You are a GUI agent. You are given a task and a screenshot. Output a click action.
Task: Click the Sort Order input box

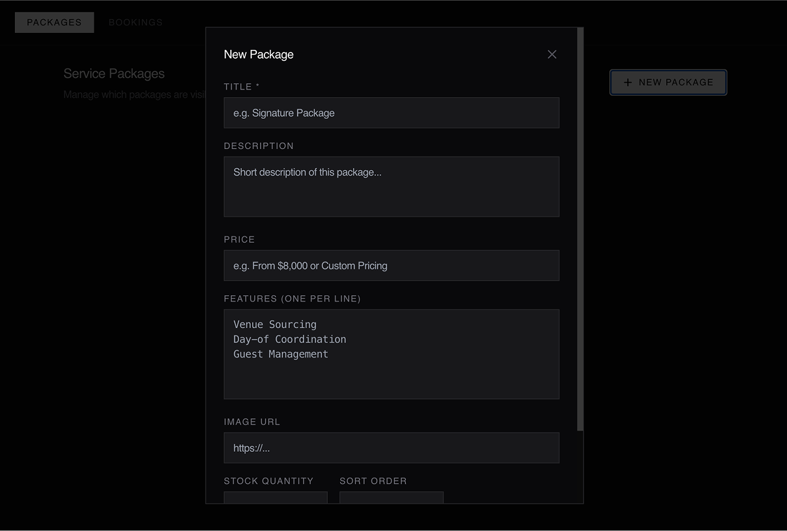(391, 498)
